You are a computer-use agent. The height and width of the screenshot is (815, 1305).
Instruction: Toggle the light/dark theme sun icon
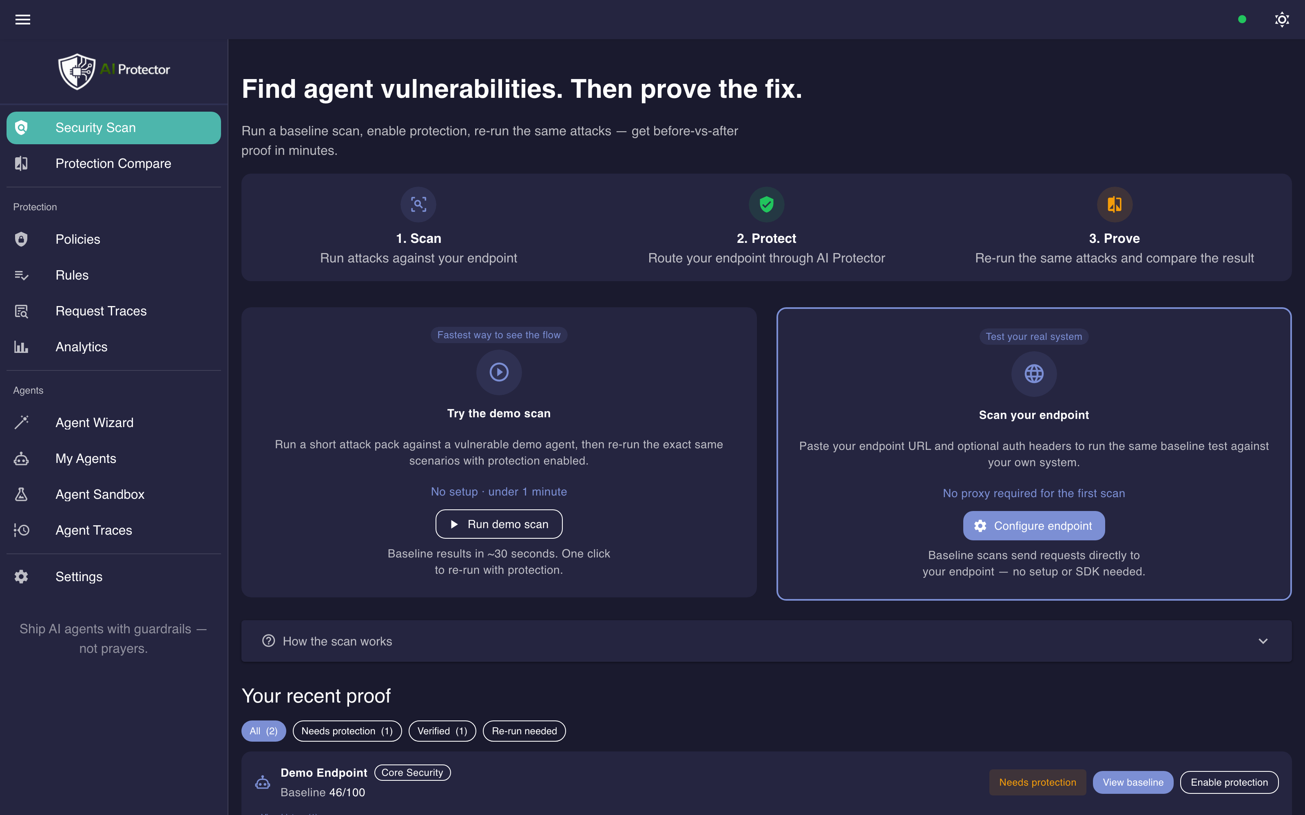click(1282, 20)
